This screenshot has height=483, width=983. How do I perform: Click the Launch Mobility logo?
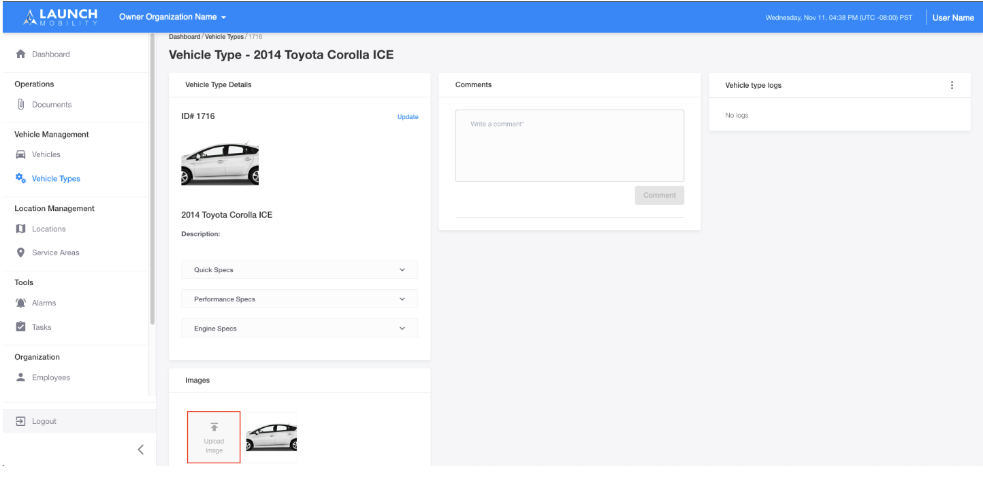coord(61,17)
